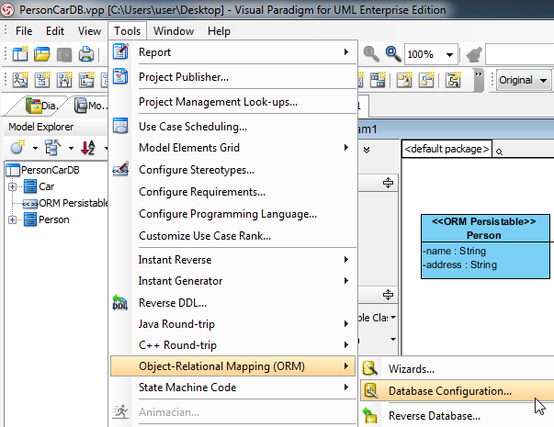Select Wizards... in ORM submenu
Viewport: 554px width, 427px height.
457,369
